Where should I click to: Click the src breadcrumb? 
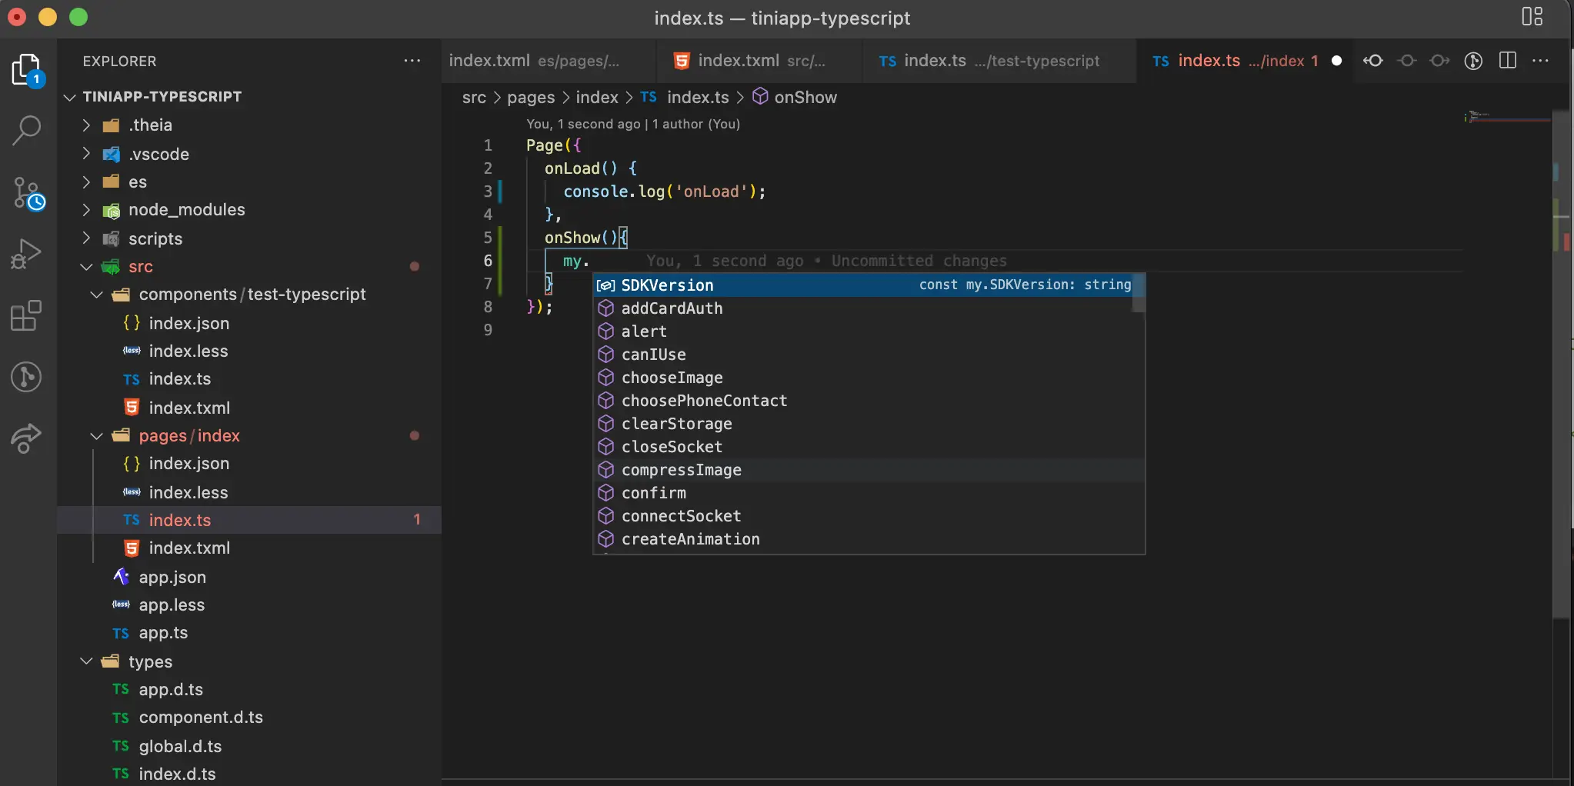474,97
